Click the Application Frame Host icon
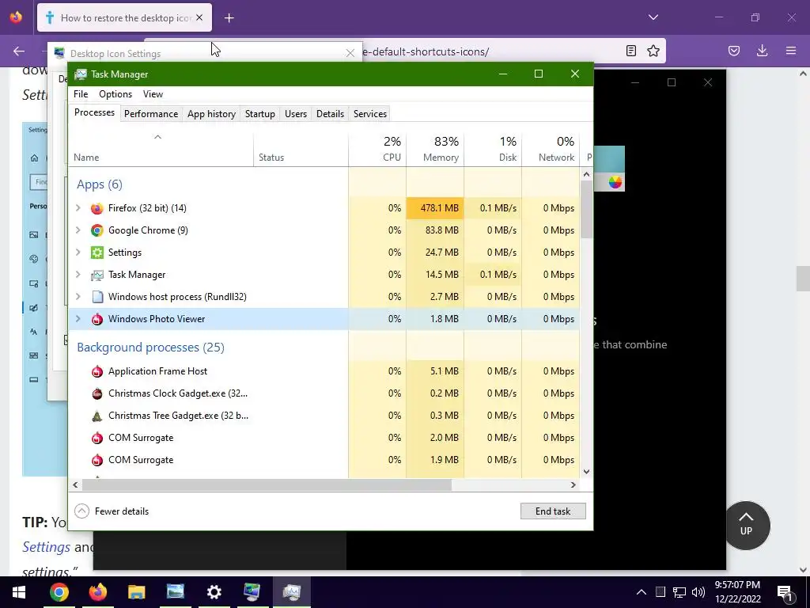This screenshot has height=608, width=810. pos(97,371)
